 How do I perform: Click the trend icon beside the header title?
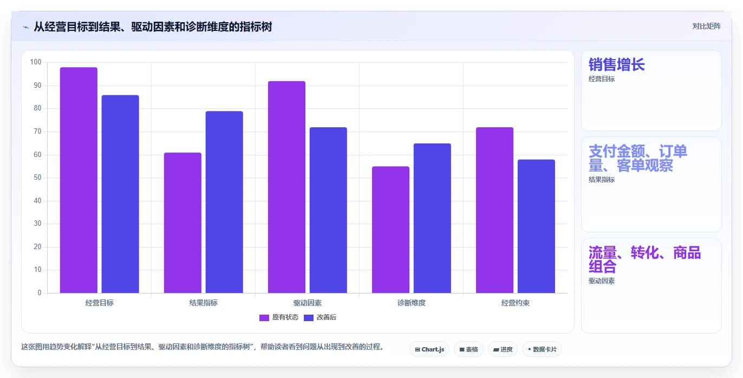[26, 27]
